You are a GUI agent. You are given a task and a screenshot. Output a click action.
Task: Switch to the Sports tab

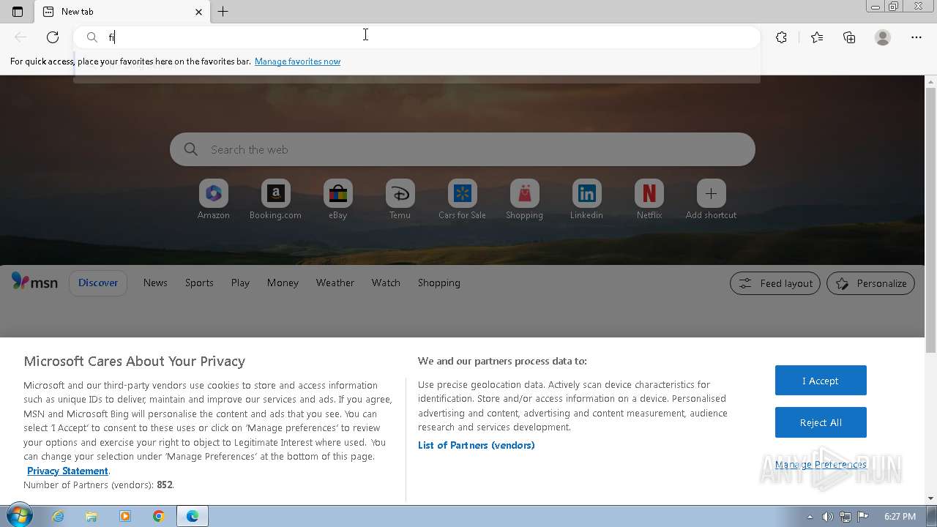click(199, 283)
